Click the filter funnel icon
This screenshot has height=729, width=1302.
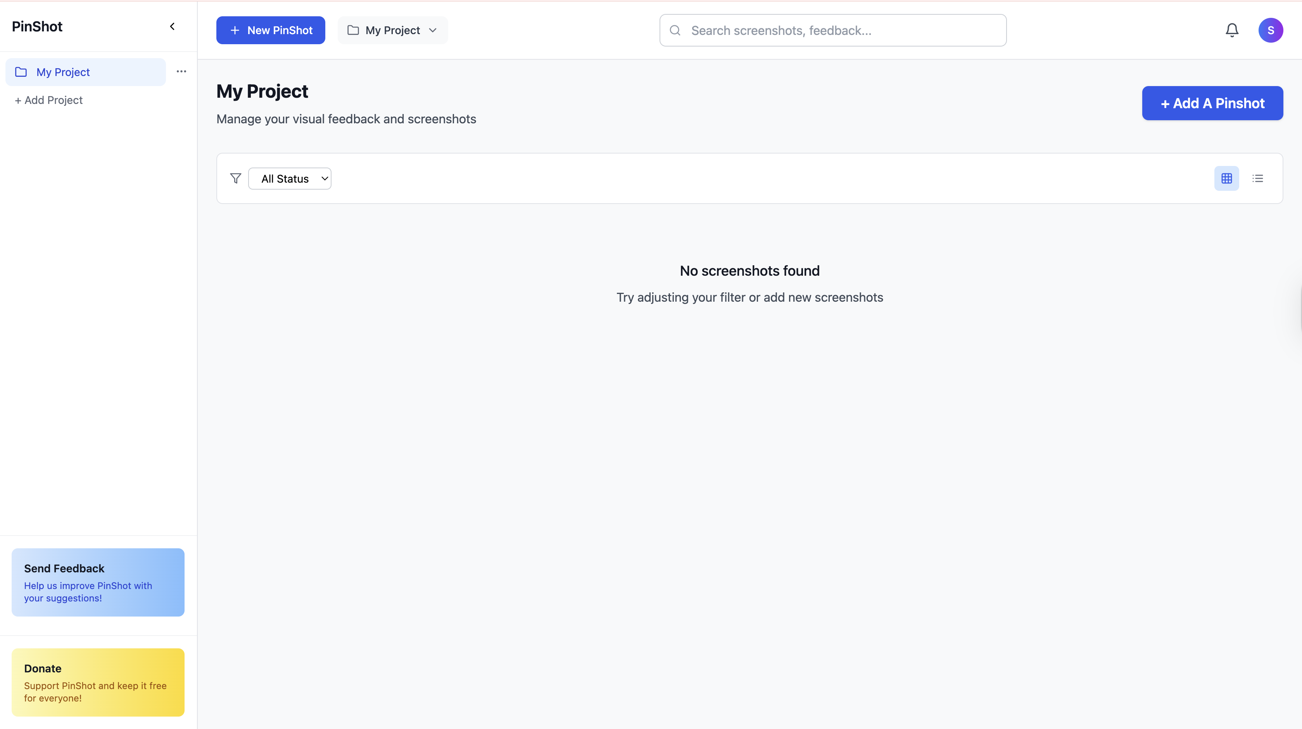click(235, 178)
